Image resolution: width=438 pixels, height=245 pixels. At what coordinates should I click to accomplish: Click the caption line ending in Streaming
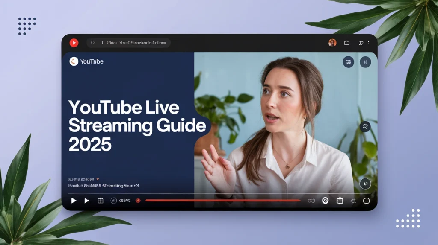(104, 186)
